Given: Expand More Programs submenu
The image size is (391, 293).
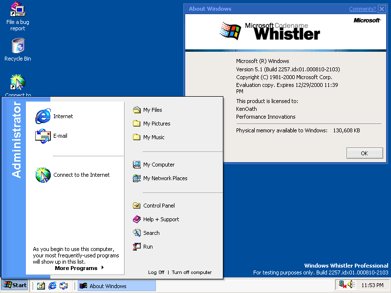Looking at the screenshot, I should tap(79, 268).
